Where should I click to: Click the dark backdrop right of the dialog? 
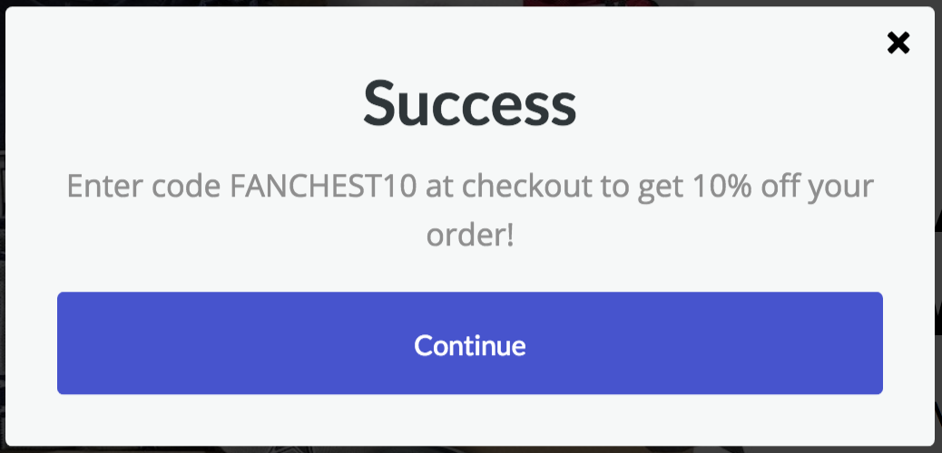pyautogui.click(x=938, y=226)
